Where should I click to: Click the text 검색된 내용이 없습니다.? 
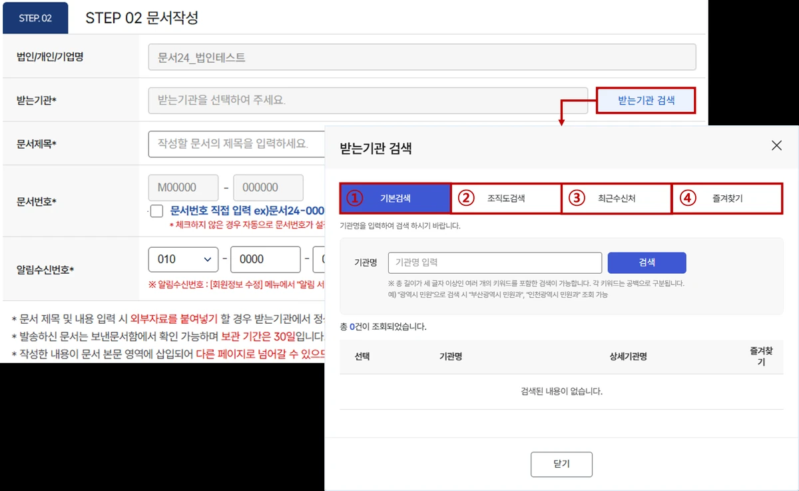tap(561, 392)
